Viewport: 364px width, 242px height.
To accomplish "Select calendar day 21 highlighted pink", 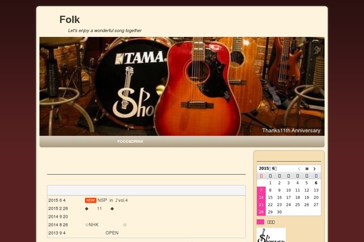I will (x=261, y=204).
